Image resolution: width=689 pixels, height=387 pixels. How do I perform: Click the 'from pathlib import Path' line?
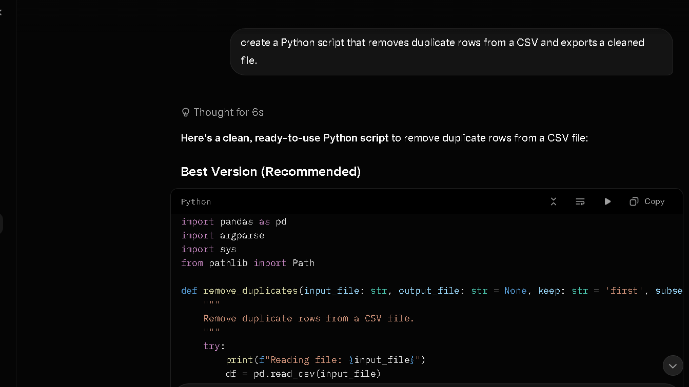(x=248, y=263)
